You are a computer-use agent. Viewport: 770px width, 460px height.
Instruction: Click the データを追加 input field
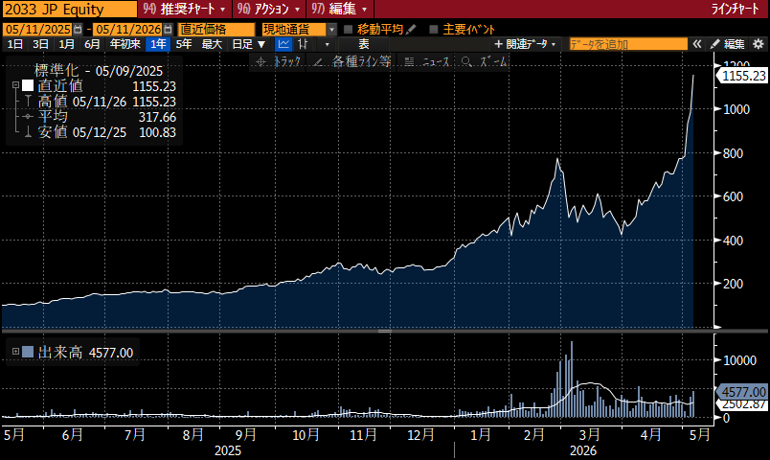click(628, 44)
